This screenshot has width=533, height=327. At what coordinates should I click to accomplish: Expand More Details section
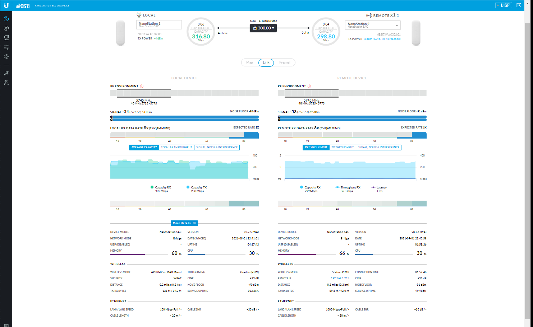pos(184,223)
